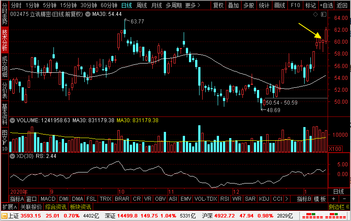The height and width of the screenshot is (221, 351).
Task: Expand the XD(30) indicator dropdown arrow
Action: click(12, 156)
